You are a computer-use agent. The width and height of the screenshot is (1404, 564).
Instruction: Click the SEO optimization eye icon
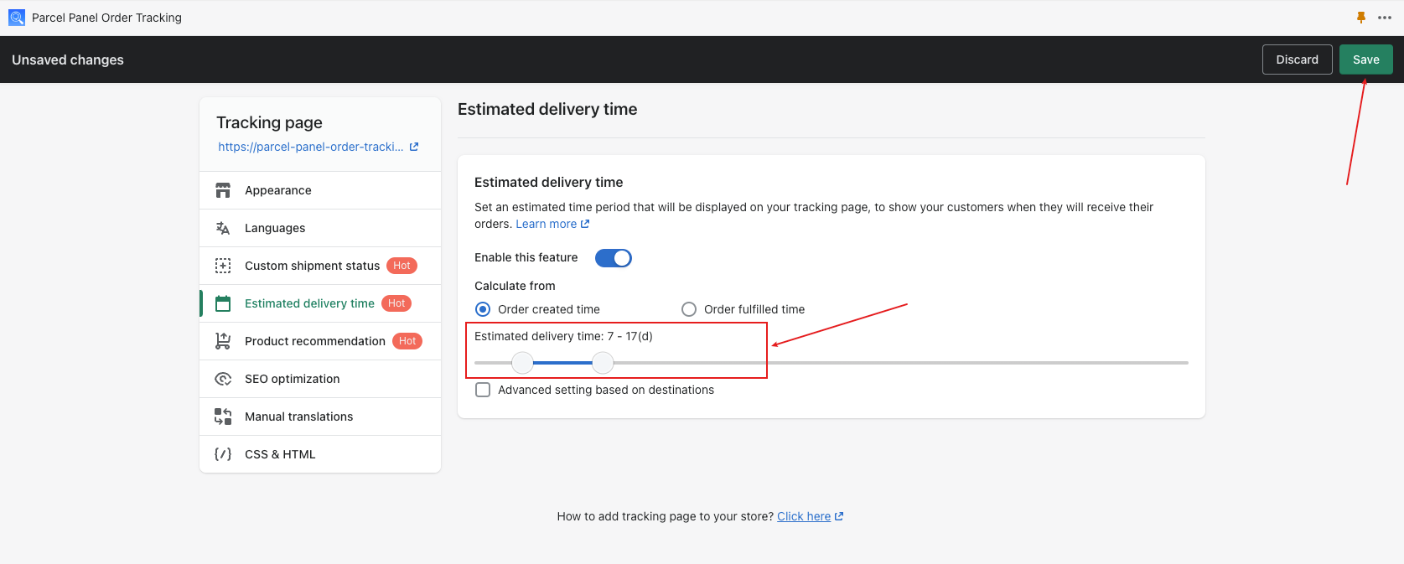click(223, 379)
